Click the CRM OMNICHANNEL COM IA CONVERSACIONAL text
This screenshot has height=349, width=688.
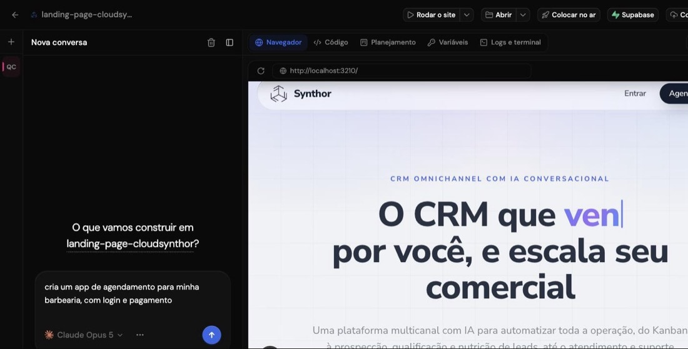pyautogui.click(x=500, y=179)
